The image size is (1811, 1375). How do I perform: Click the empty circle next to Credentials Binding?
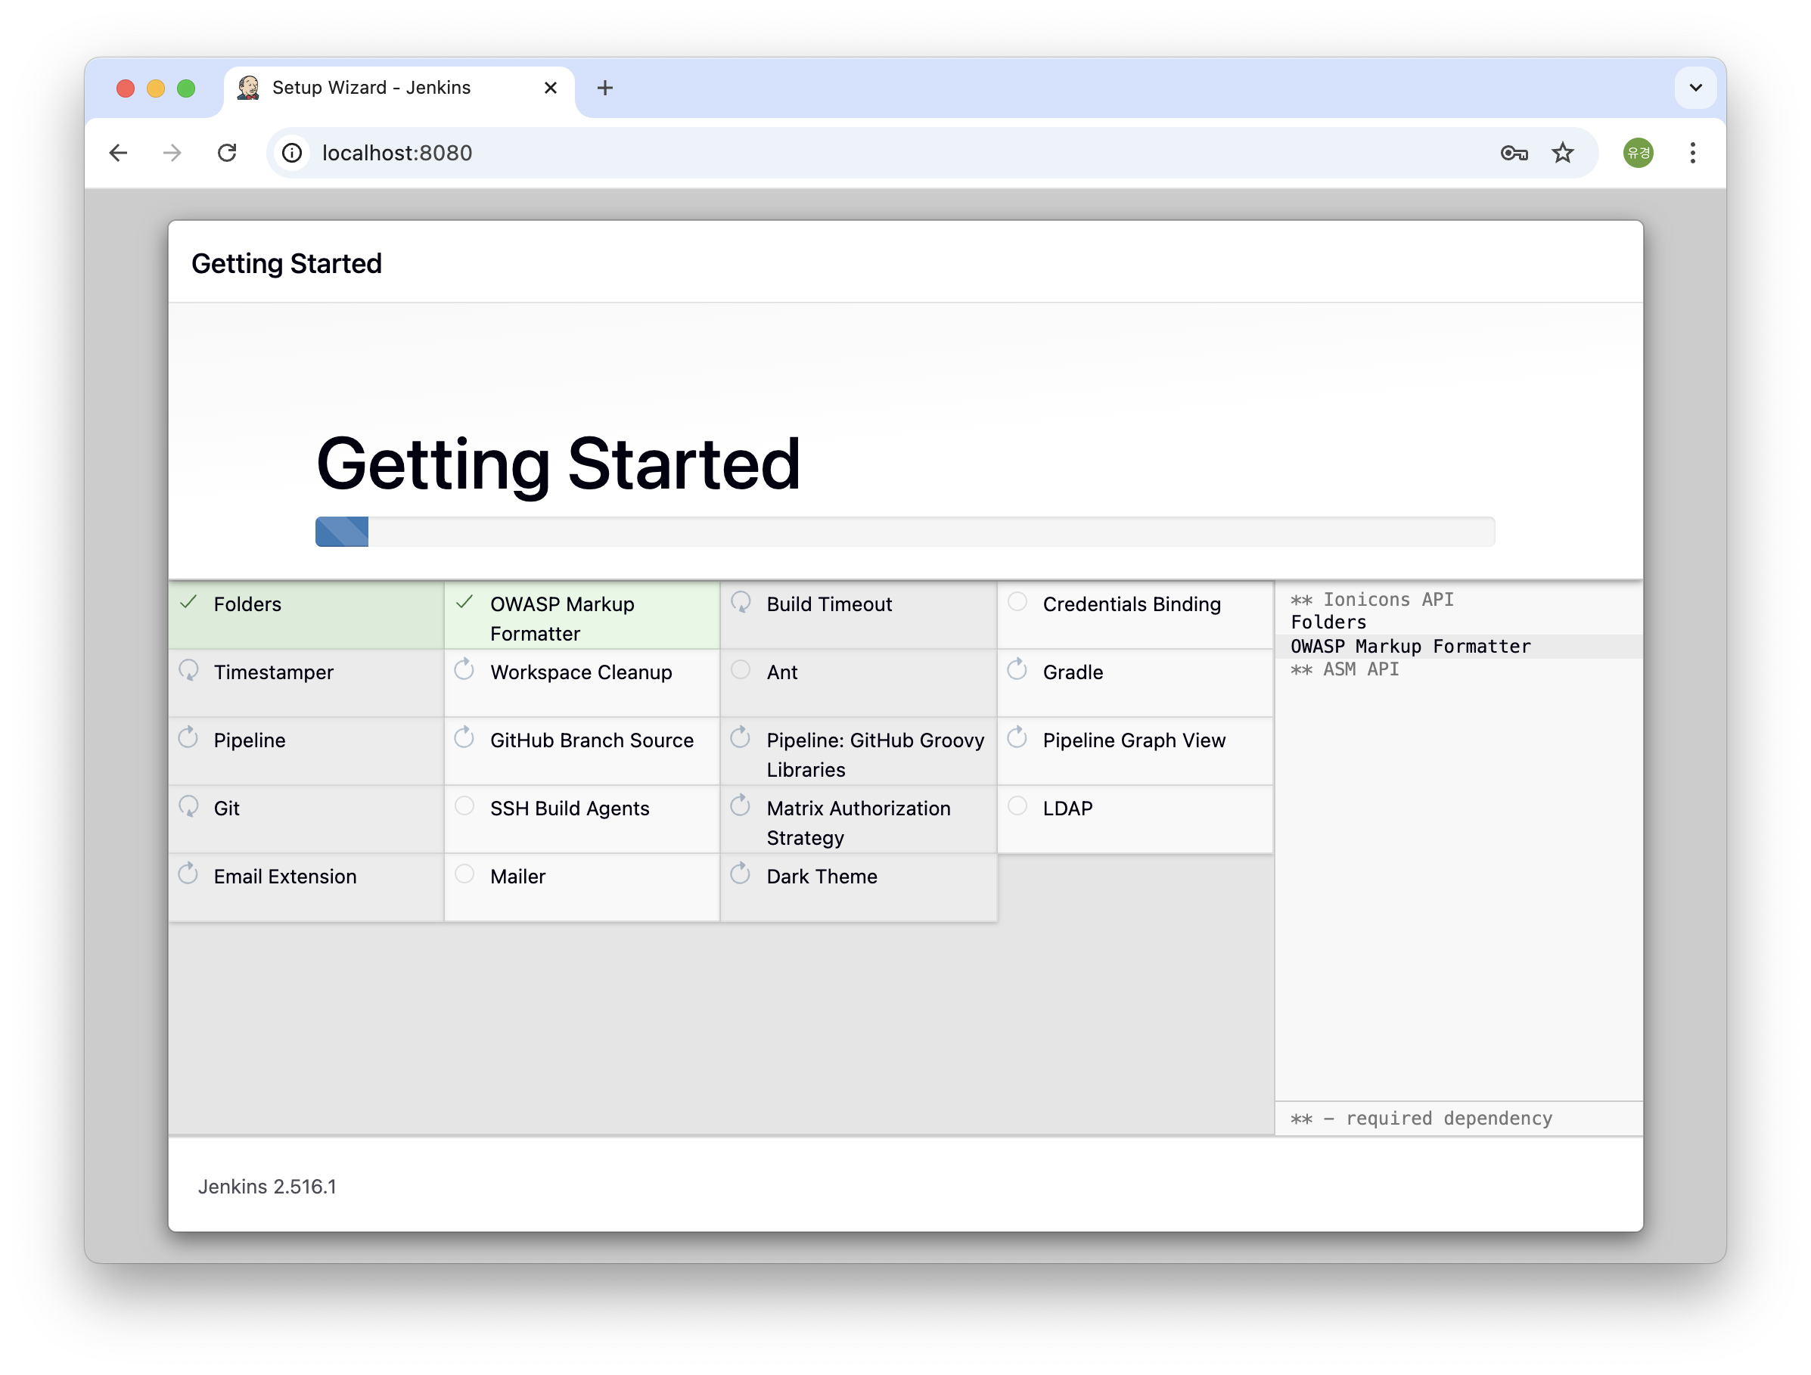pyautogui.click(x=1017, y=602)
